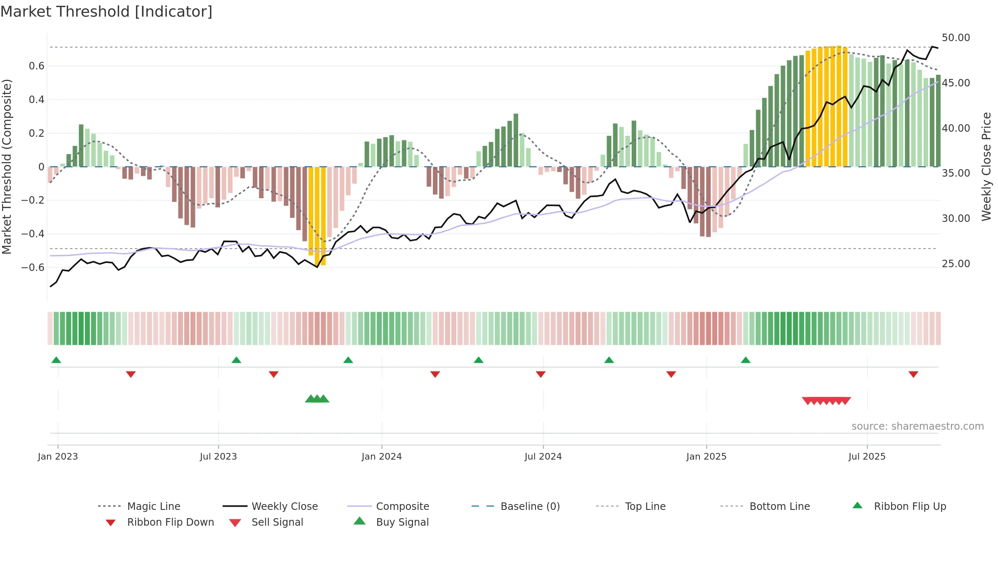The width and height of the screenshot is (998, 561).
Task: Click the 50.00 price axis label
Action: pos(956,38)
